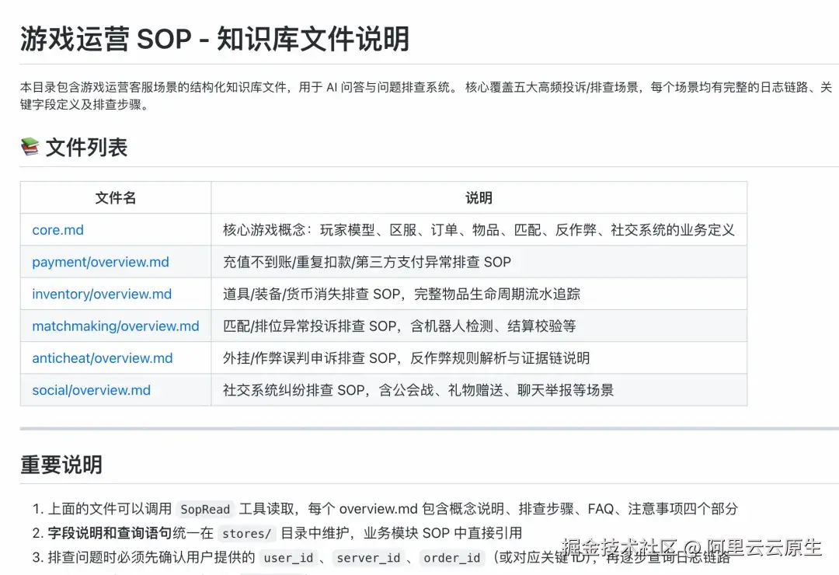The width and height of the screenshot is (839, 575).
Task: Click the 文件名 table column header
Action: tap(115, 197)
